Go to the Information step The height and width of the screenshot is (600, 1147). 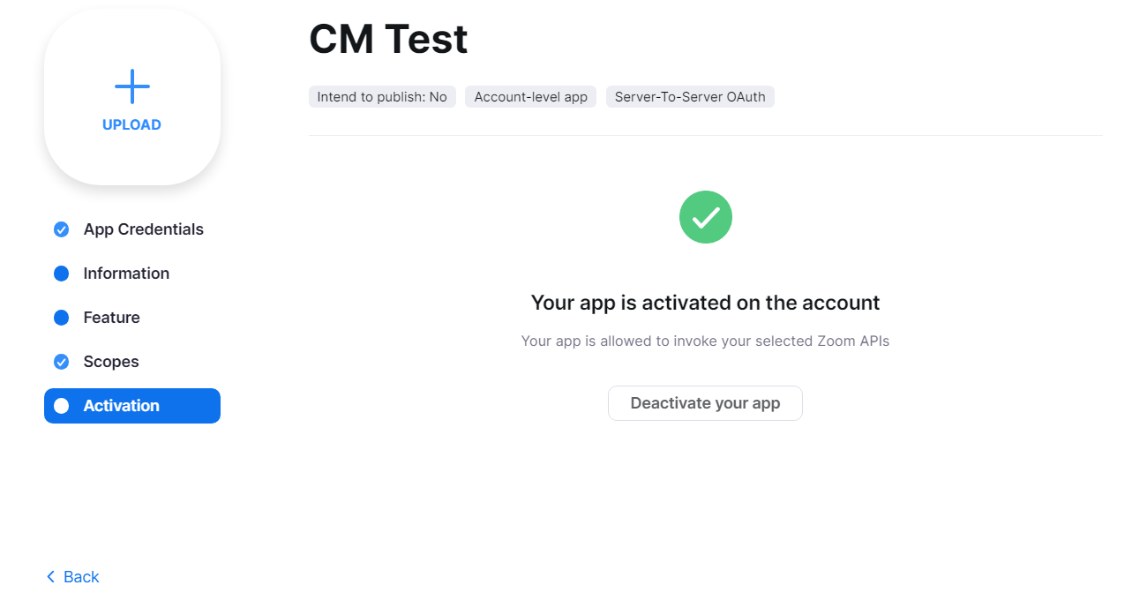point(132,274)
